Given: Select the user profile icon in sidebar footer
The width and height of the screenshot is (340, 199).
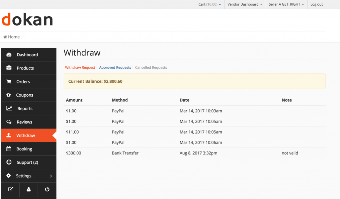Looking at the screenshot, I should (x=29, y=189).
